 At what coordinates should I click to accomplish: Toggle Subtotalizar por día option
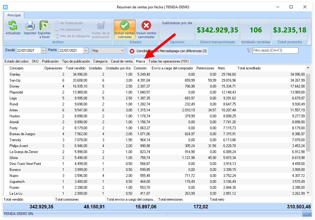point(177,23)
